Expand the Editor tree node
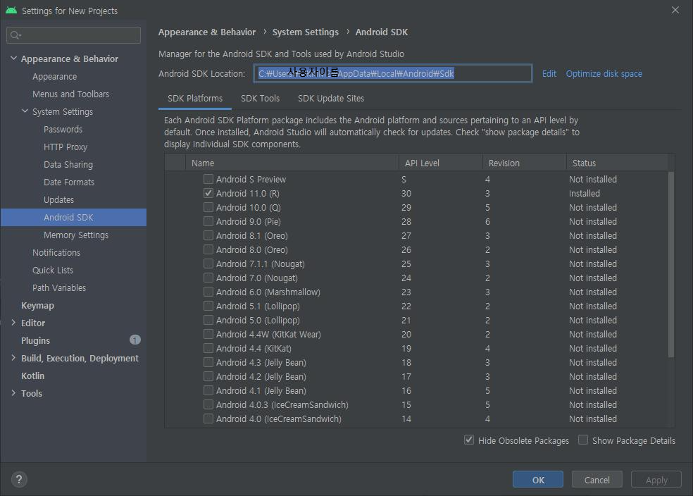Screen dimensions: 693x496 pyautogui.click(x=13, y=323)
